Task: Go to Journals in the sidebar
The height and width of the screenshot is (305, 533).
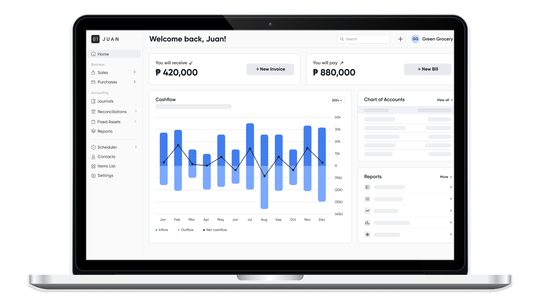Action: (x=105, y=101)
